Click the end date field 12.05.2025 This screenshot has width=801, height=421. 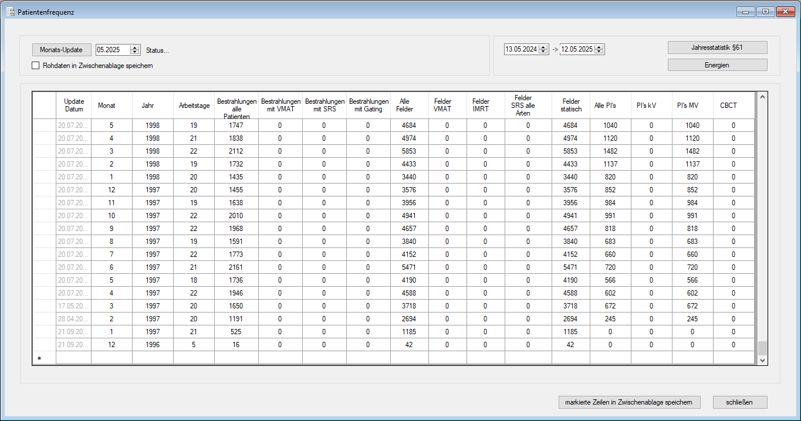[577, 49]
